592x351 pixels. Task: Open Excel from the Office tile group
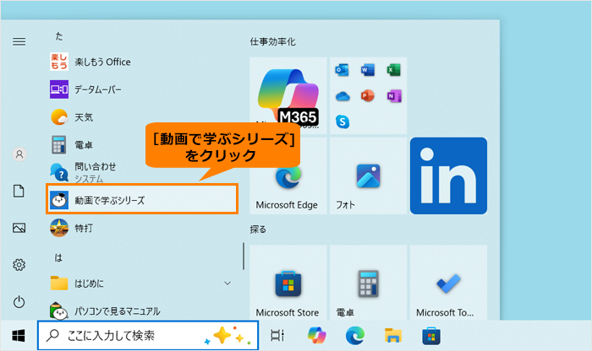tap(394, 70)
